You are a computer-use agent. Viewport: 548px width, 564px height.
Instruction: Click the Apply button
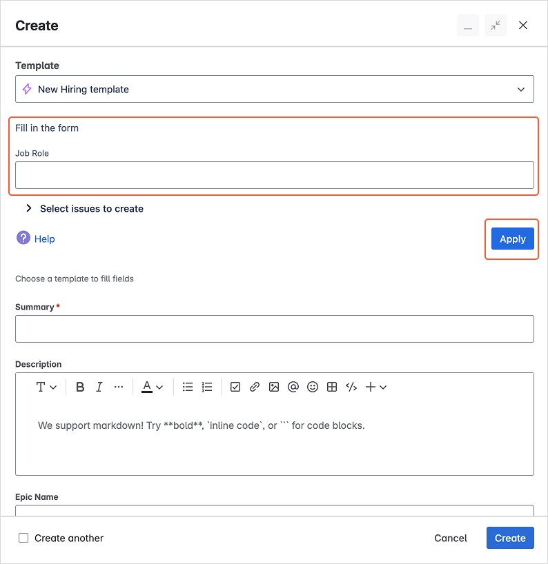coord(512,239)
